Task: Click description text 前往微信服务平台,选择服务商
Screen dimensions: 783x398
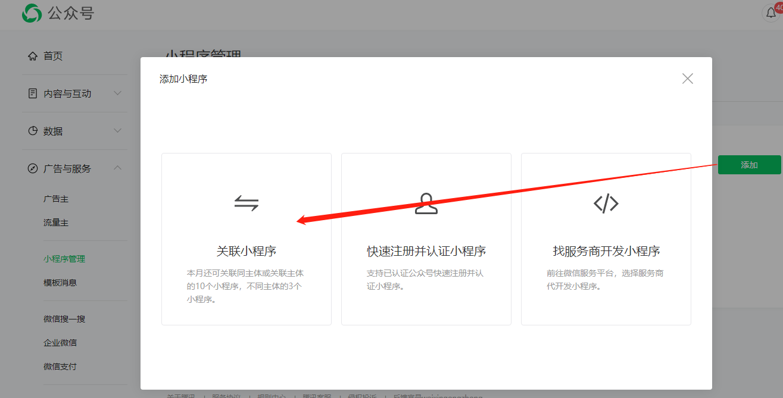Action: point(605,273)
